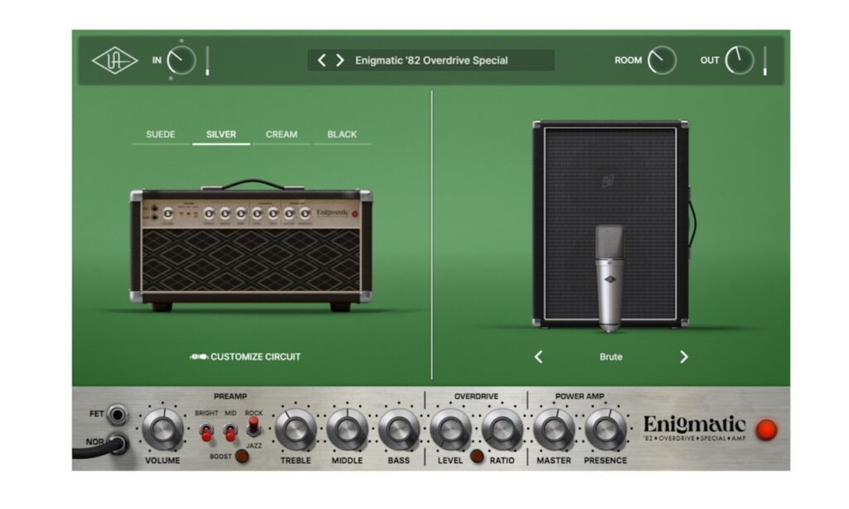Image resolution: width=849 pixels, height=509 pixels.
Task: Toggle the BOOST button
Action: pos(242,457)
